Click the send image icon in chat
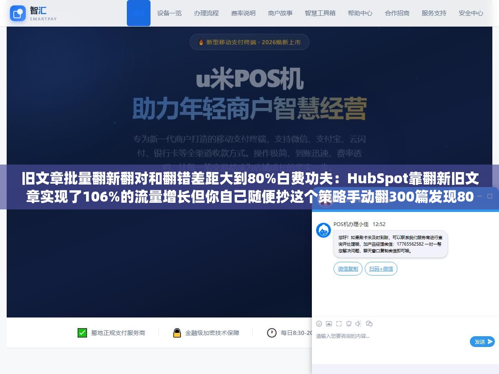This screenshot has height=374, width=499. point(329,324)
